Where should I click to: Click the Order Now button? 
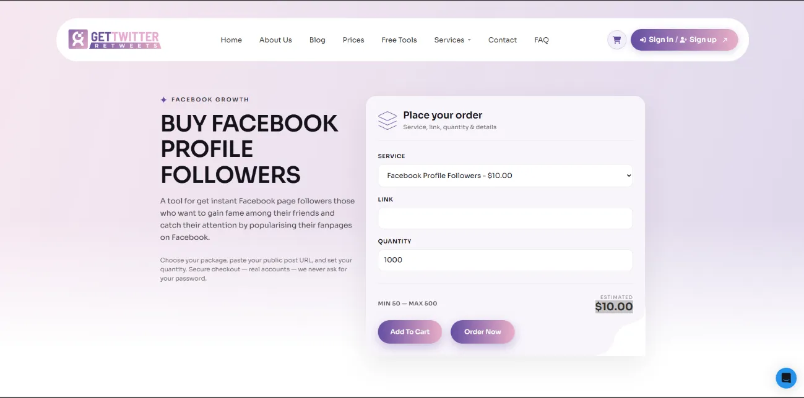pos(483,332)
